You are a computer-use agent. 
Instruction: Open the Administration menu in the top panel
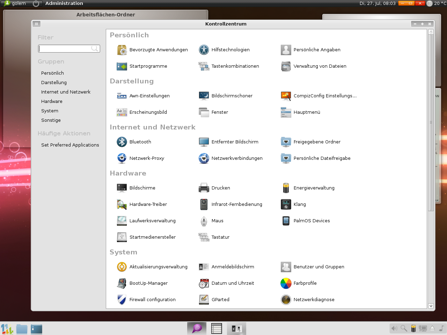64,3
